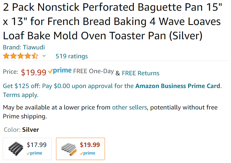Open the Terms apply link
The image size is (231, 163).
click(21, 95)
